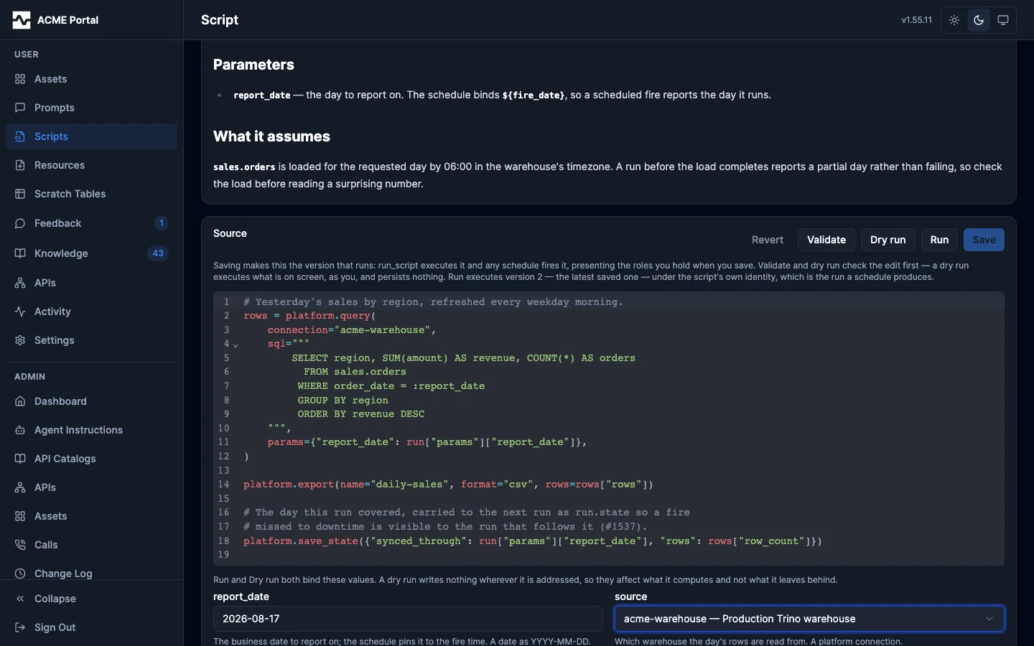Viewport: 1034px width, 646px height.
Task: Click the Save button
Action: click(984, 240)
